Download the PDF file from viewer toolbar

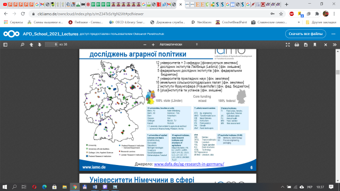pyautogui.click(x=306, y=45)
